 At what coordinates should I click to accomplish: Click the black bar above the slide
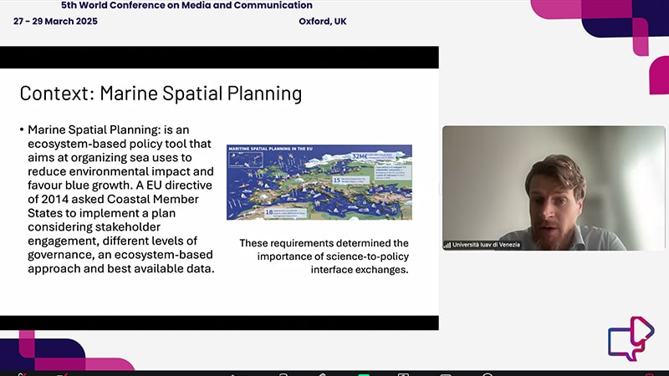[x=219, y=57]
